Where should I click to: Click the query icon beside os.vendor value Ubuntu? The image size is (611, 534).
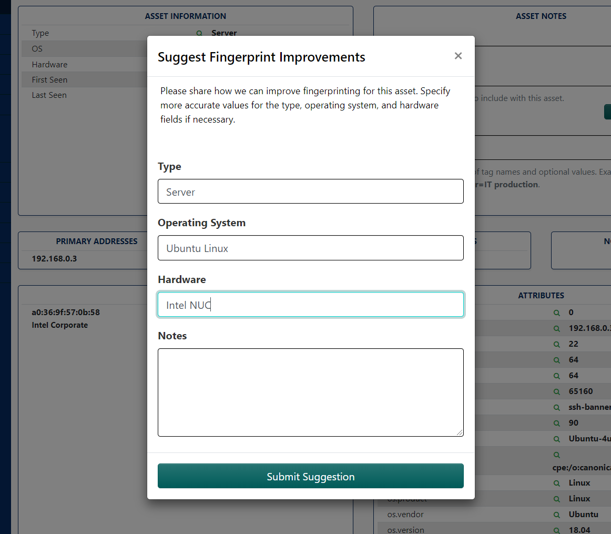coord(557,514)
